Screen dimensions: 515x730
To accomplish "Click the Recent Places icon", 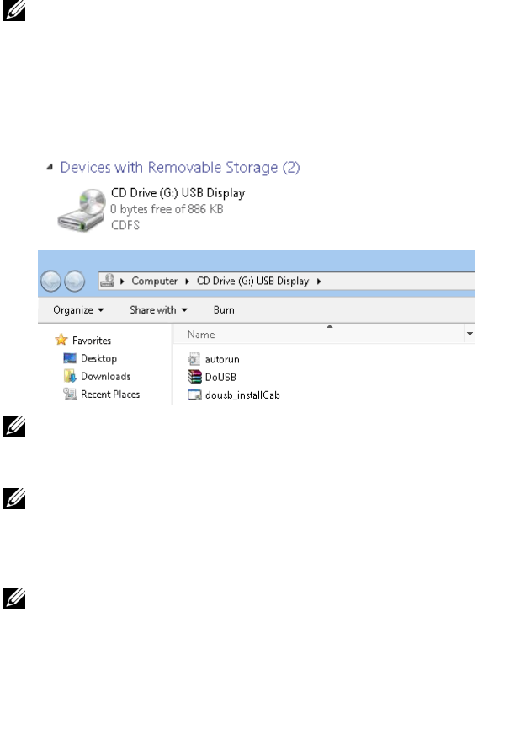I will 70,394.
